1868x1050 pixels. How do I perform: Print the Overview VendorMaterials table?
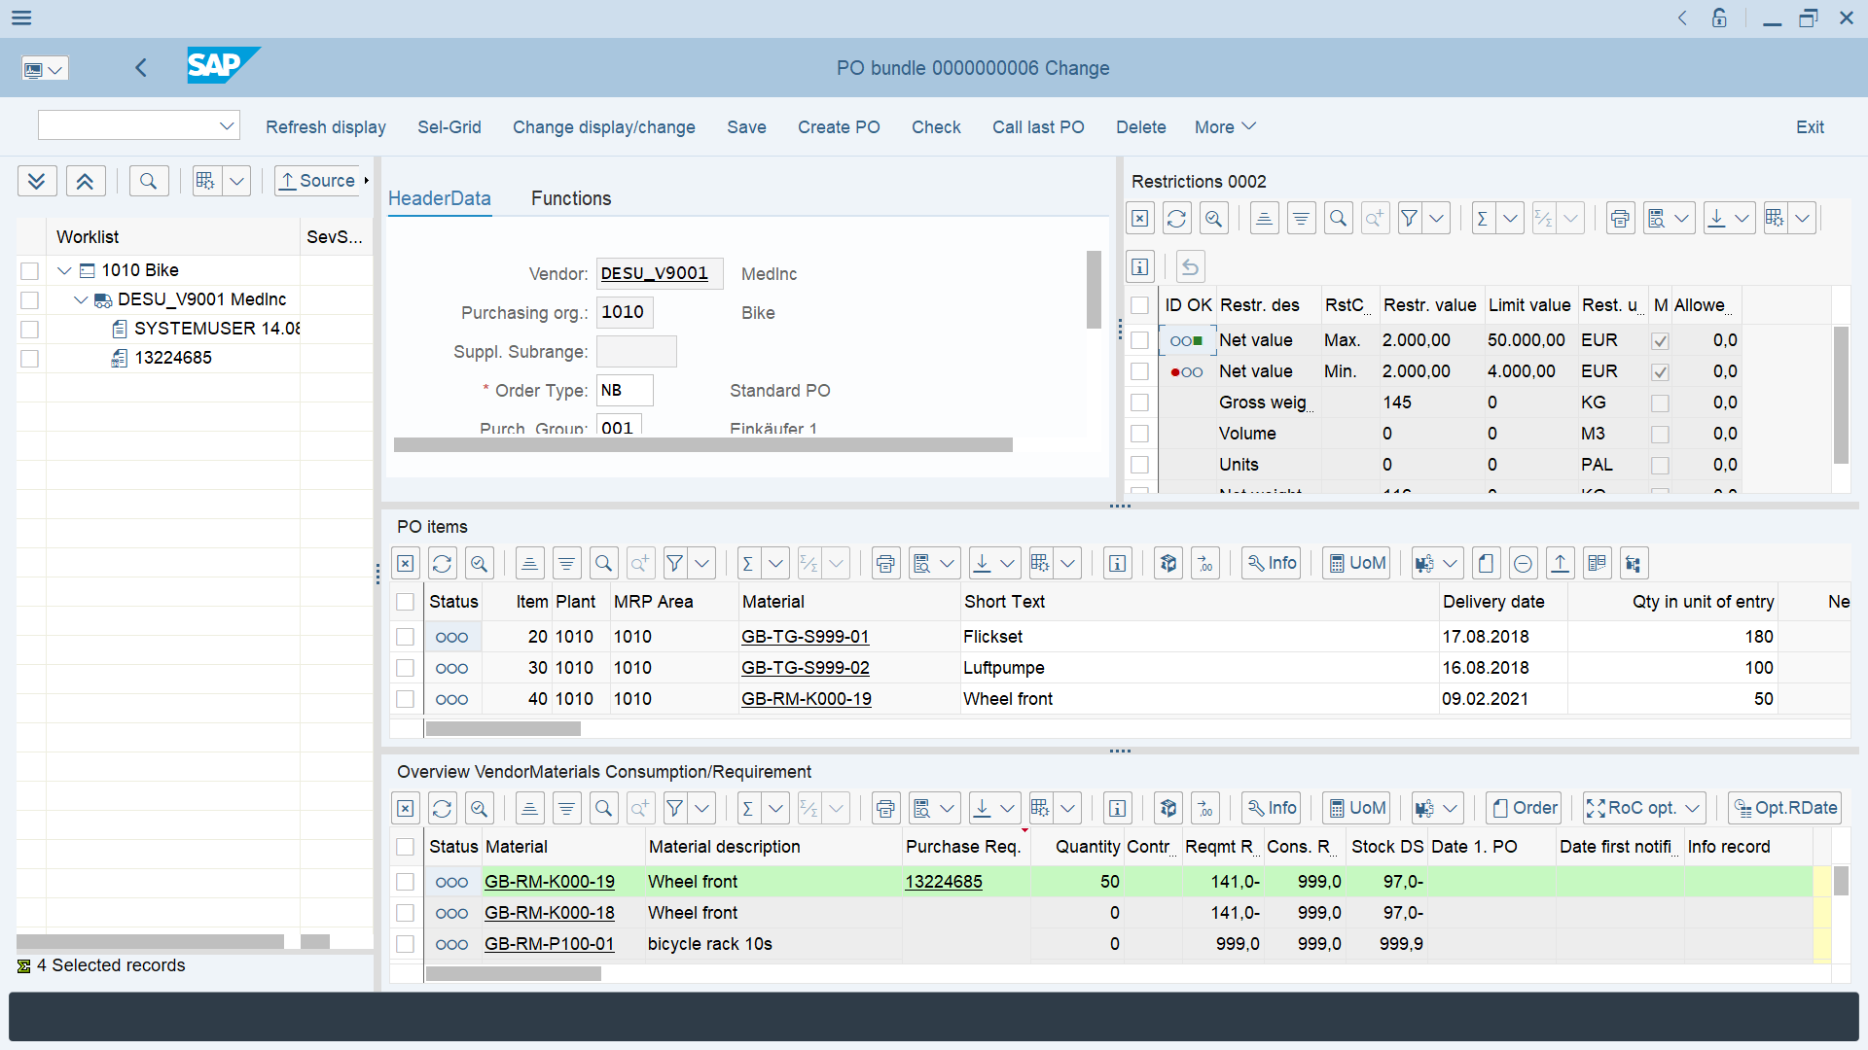click(x=885, y=808)
